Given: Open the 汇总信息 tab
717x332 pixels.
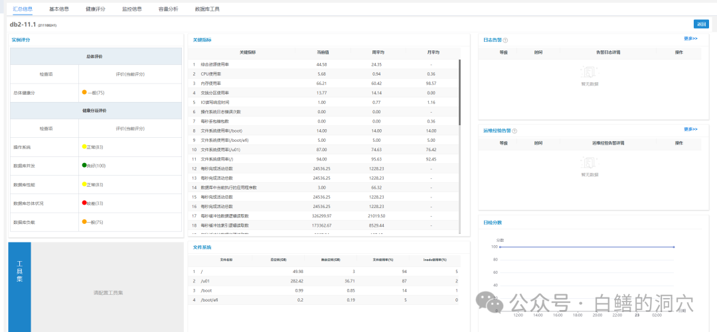Looking at the screenshot, I should coord(23,9).
